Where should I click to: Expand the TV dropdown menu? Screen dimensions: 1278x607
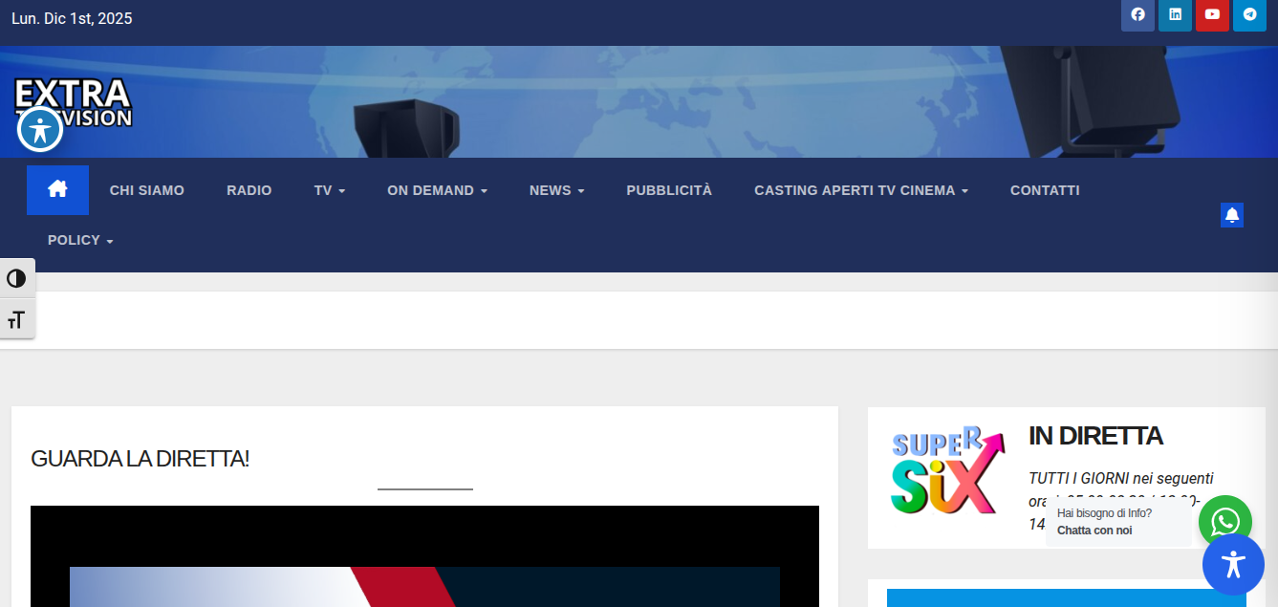[x=329, y=190]
